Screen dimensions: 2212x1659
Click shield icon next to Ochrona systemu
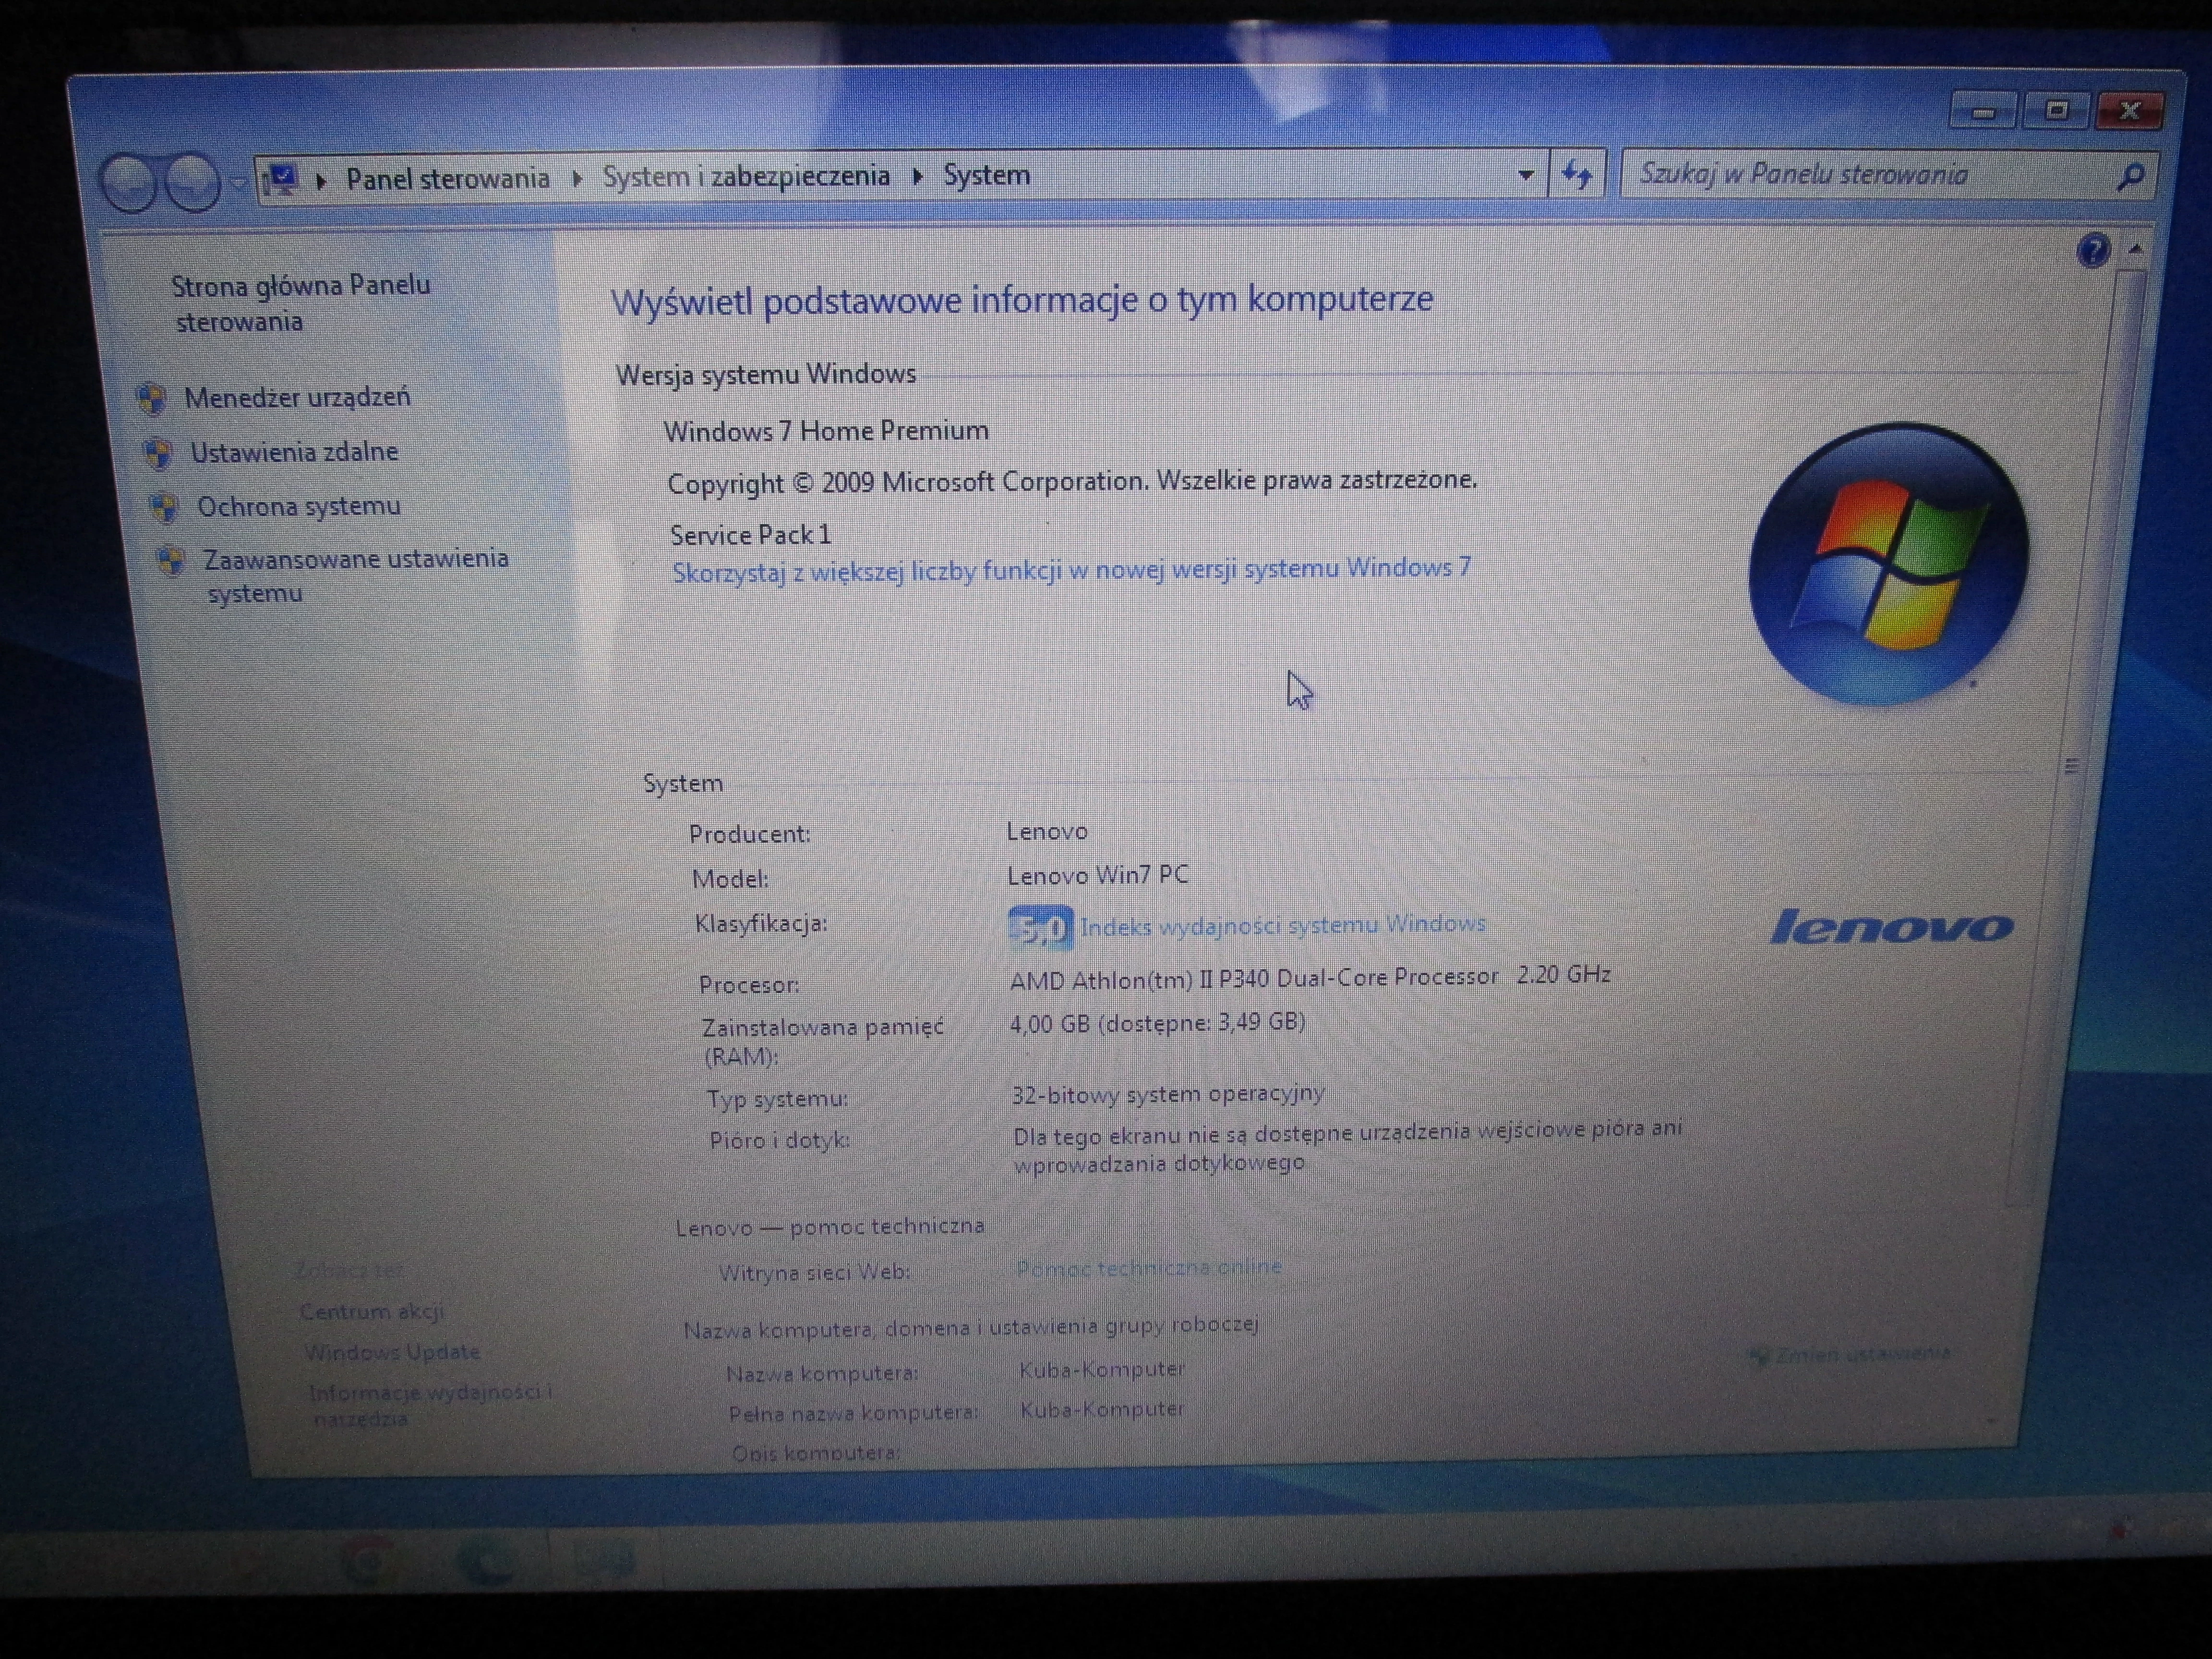point(164,508)
